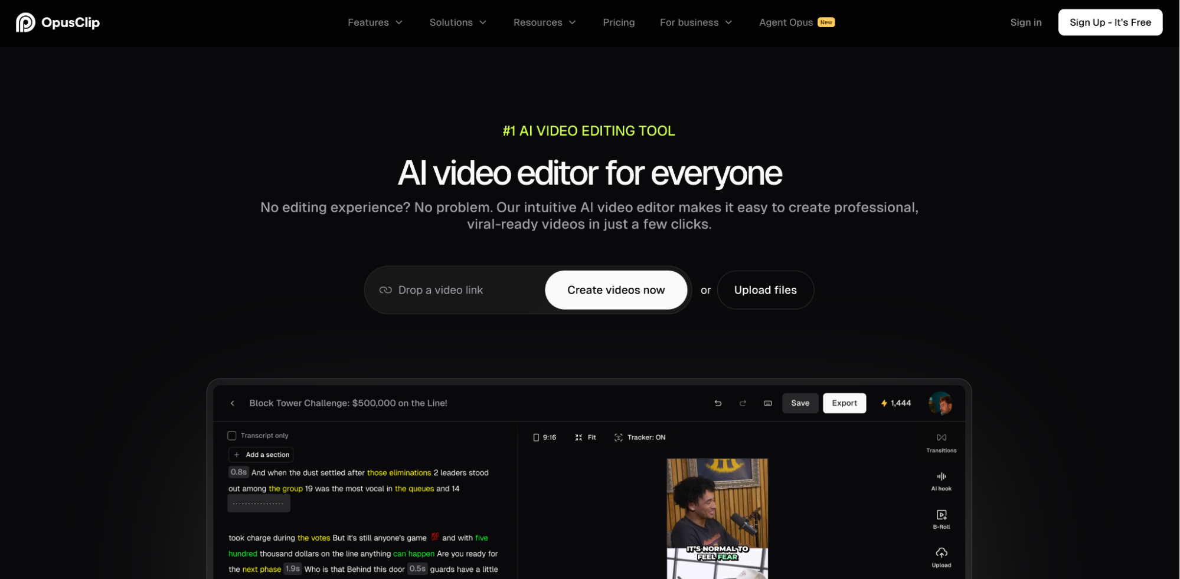Open the Pricing page
The height and width of the screenshot is (579, 1180).
point(619,22)
